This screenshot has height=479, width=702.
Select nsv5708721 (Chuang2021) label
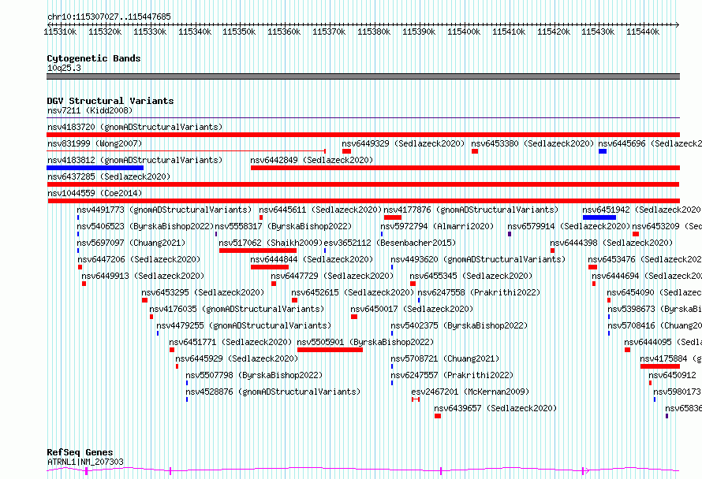click(x=445, y=358)
